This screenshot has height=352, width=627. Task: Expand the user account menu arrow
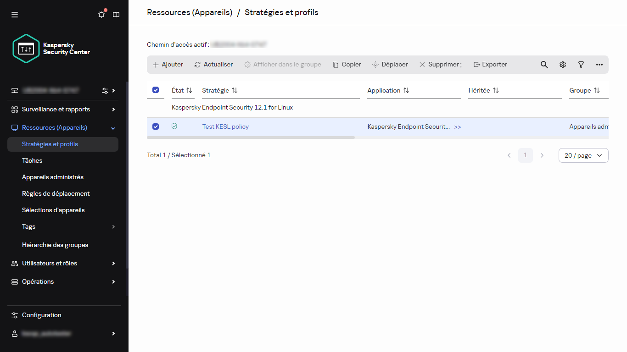[113, 334]
